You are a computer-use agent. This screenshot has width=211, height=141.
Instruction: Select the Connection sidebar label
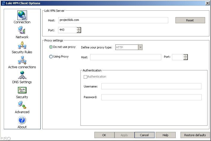(22, 22)
